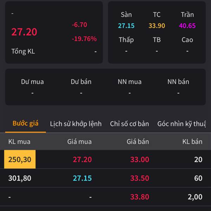Click the Giá bán column header

click(x=138, y=142)
